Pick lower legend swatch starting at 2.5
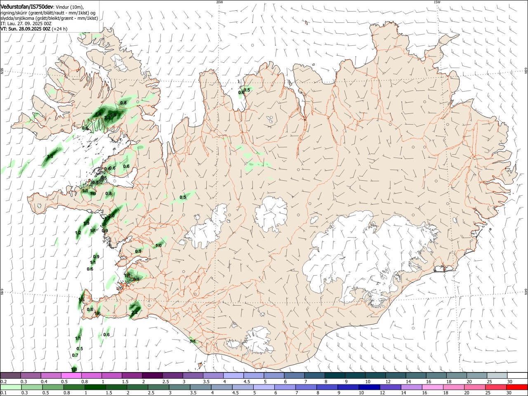This screenshot has height=396, width=528. pyautogui.click(x=158, y=387)
